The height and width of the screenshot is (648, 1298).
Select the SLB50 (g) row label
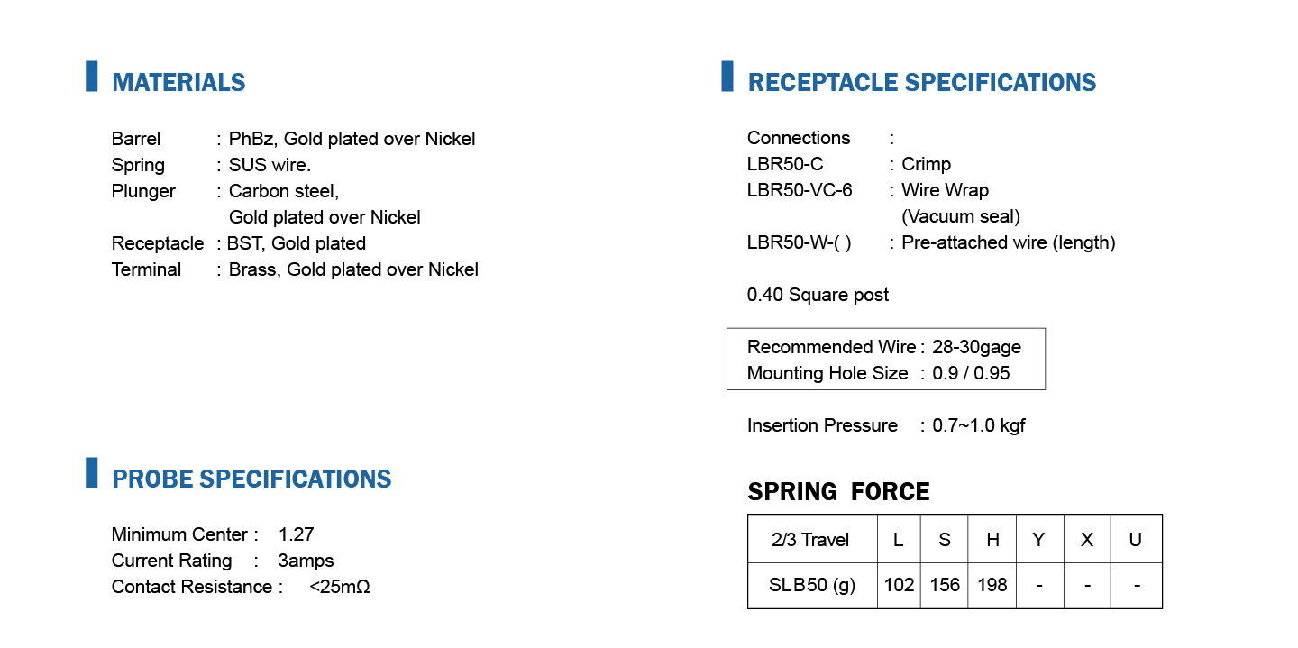point(811,585)
